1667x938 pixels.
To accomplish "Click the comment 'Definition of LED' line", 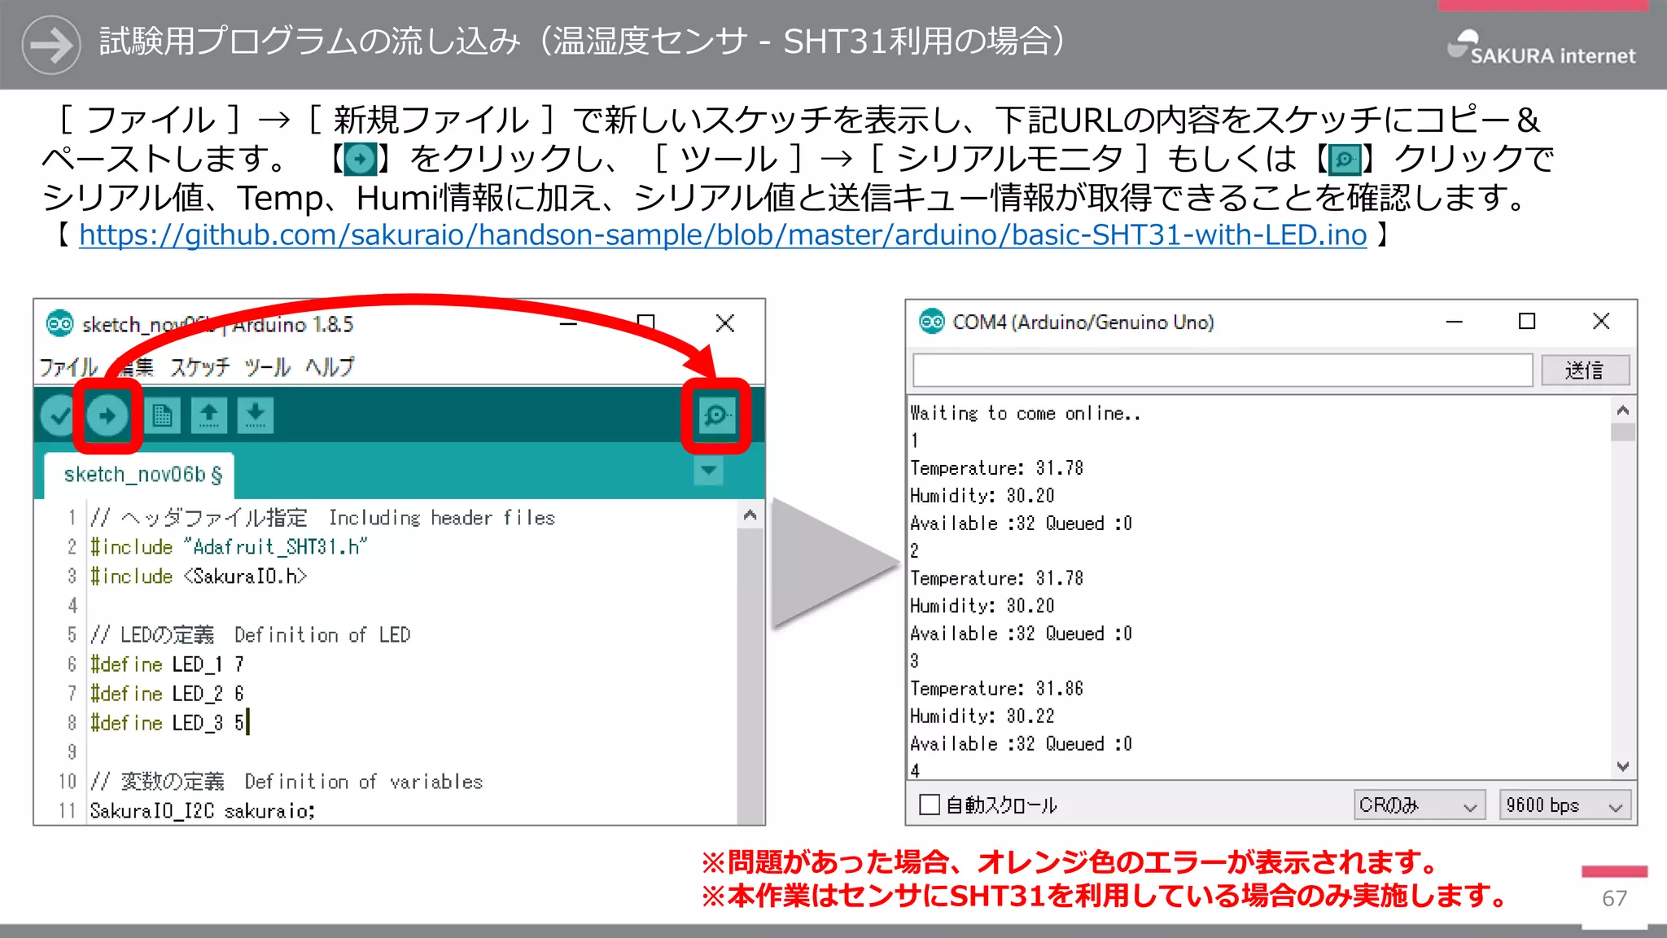I will click(250, 635).
